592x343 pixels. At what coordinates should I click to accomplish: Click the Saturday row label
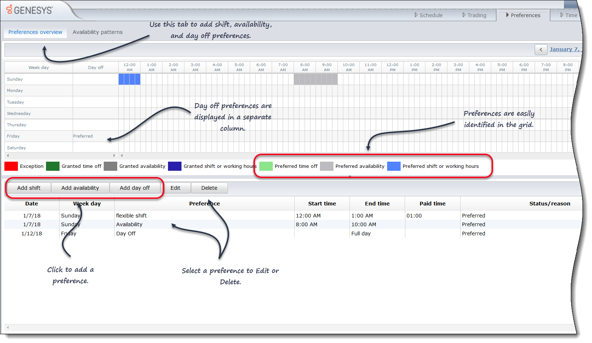click(16, 148)
